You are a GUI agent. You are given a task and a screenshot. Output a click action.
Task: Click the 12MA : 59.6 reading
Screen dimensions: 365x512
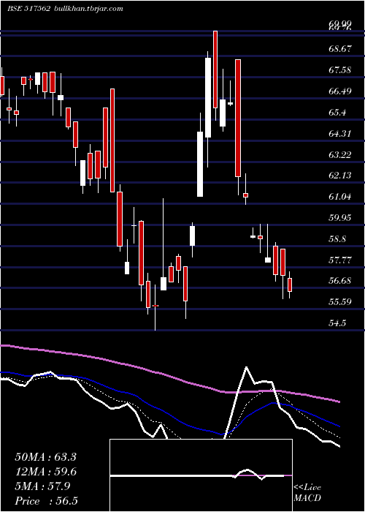pos(45,472)
